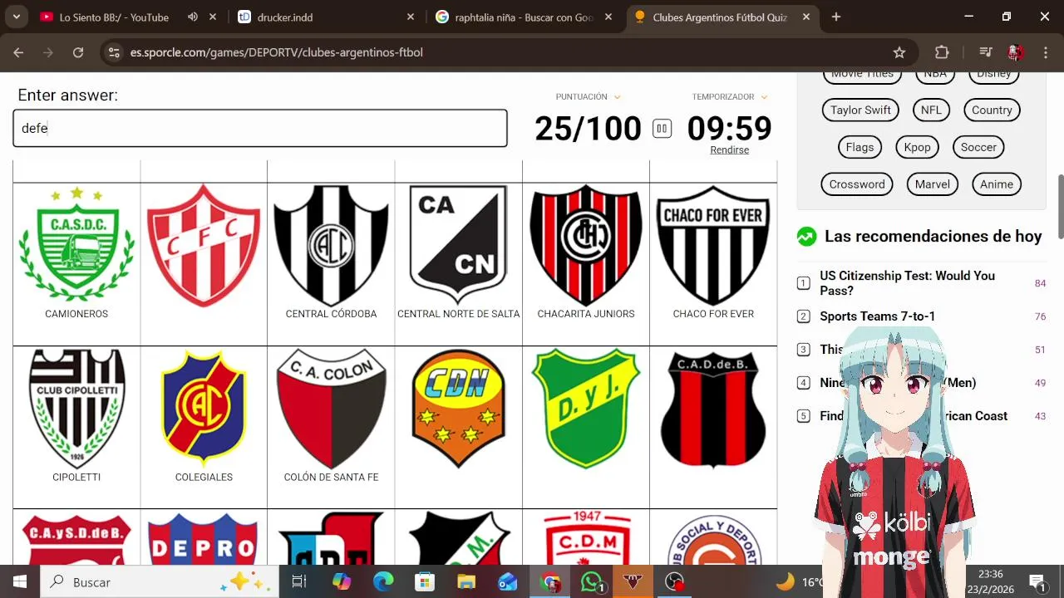Open Sports Teams 7-to-1 quiz link
Image resolution: width=1064 pixels, height=598 pixels.
tap(877, 316)
